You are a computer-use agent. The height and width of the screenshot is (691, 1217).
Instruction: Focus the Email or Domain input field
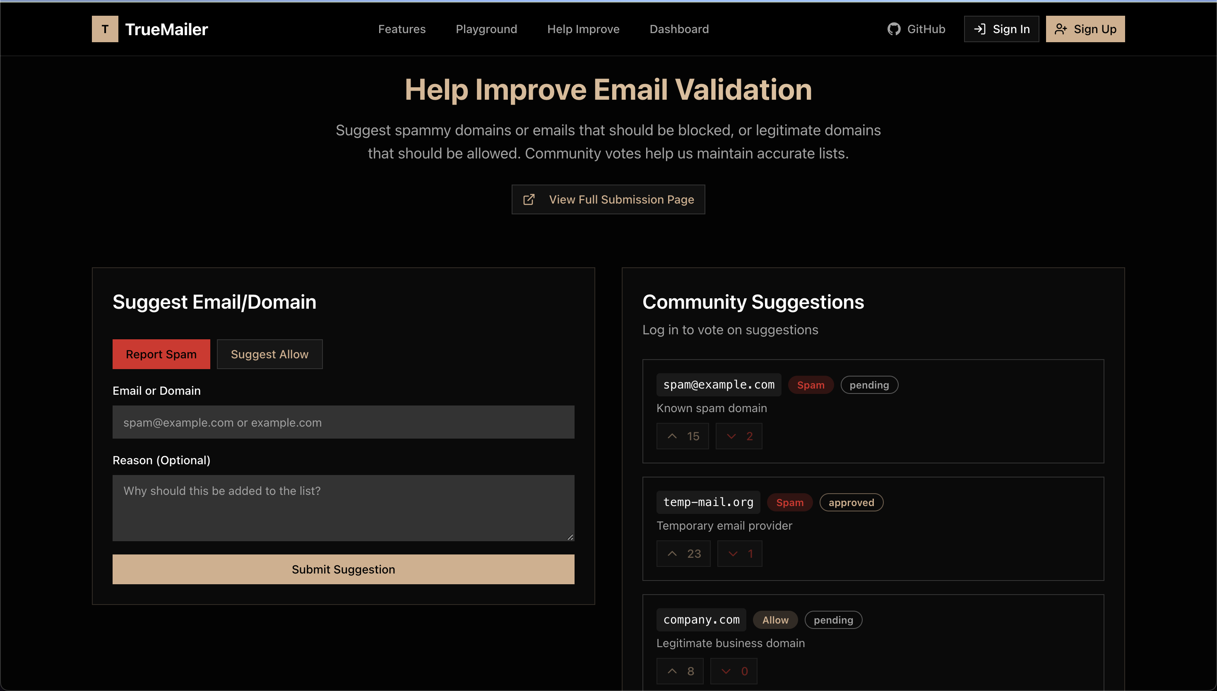point(343,422)
